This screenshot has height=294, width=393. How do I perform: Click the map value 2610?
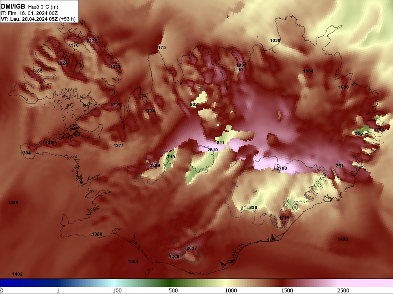(213, 150)
